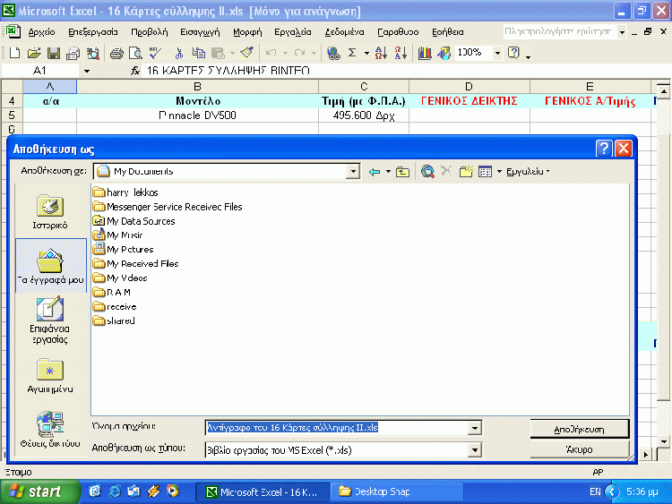Select the My Received Files folder
The height and width of the screenshot is (504, 672).
tap(136, 264)
